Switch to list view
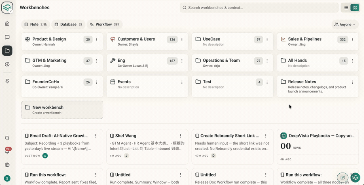 [x=346, y=8]
